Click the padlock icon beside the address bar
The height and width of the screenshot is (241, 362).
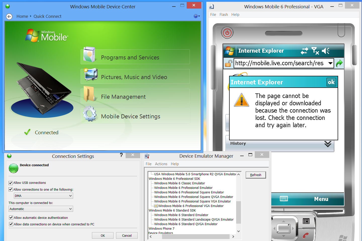tap(229, 63)
